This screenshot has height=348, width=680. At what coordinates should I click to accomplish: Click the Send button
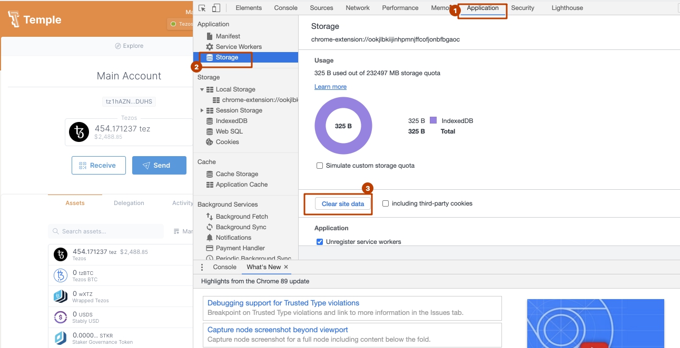point(159,165)
